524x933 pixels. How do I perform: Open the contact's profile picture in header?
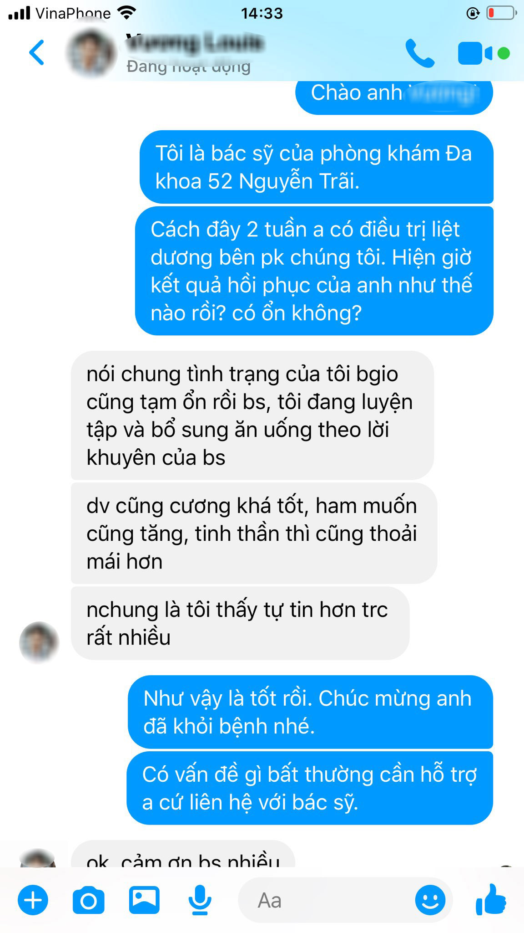tap(91, 53)
